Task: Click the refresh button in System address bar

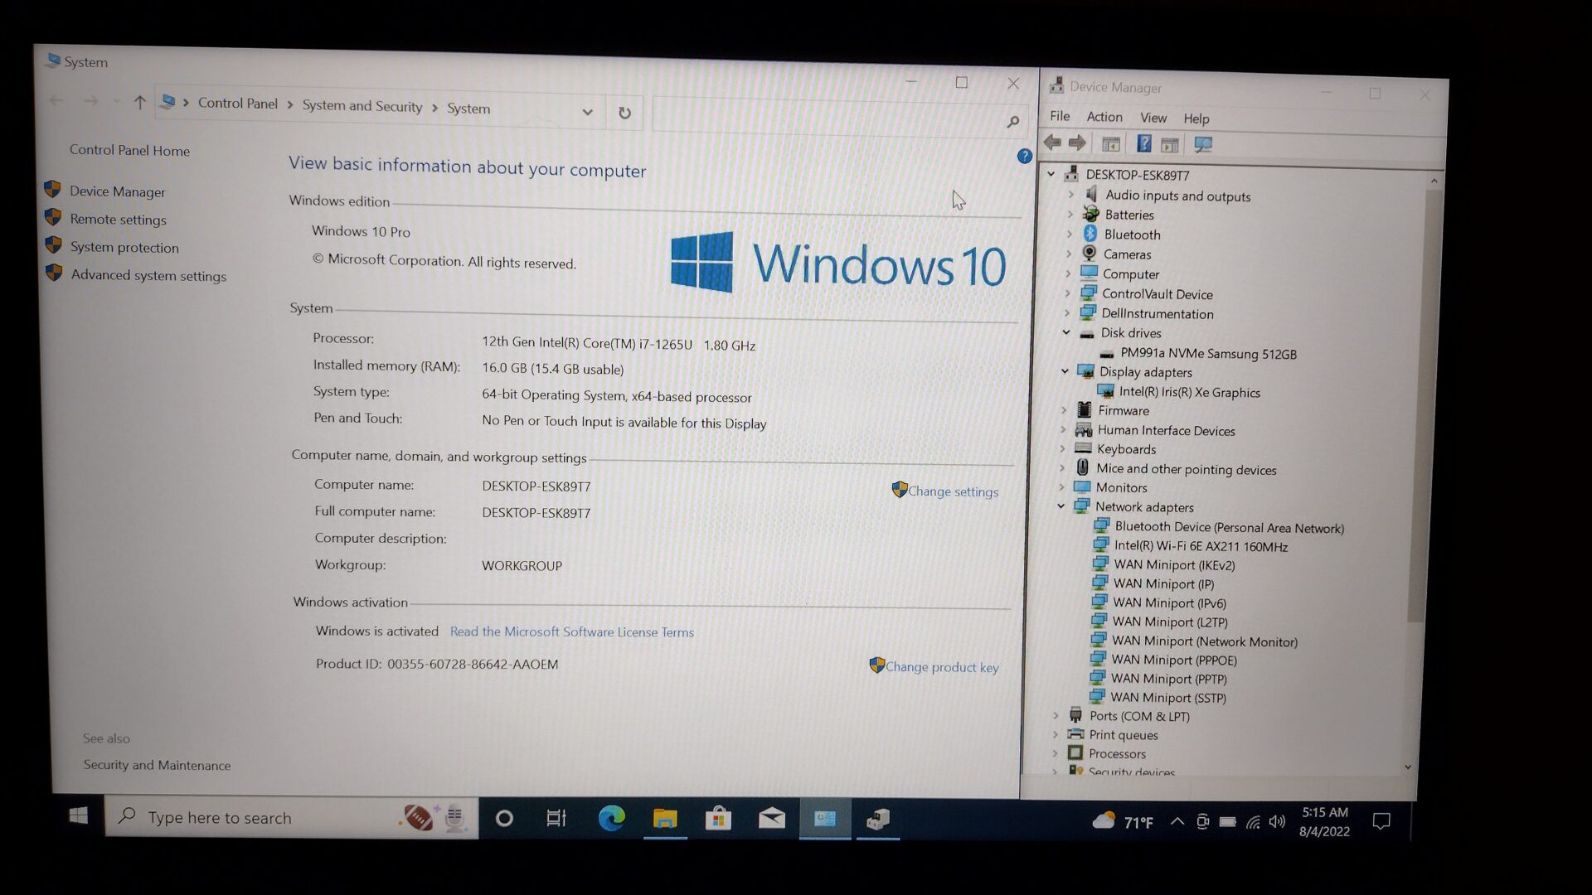Action: (624, 113)
